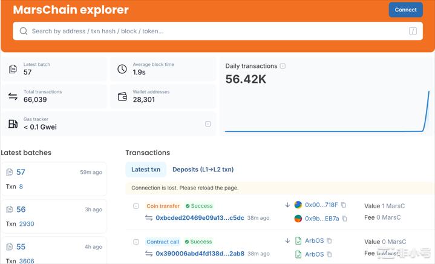Focus the address / txn hash search field
Viewport: 435px width, 264px height.
click(212, 31)
